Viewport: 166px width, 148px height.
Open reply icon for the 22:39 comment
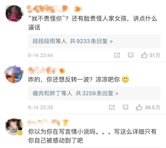point(126,107)
